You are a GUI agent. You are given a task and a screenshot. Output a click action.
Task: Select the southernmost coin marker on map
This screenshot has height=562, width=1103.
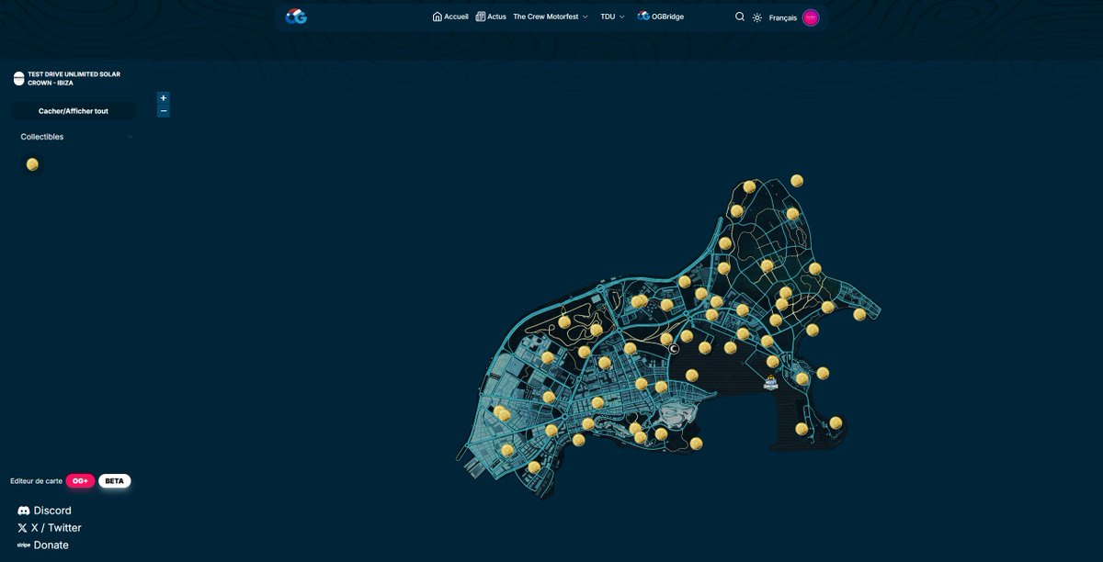click(x=534, y=467)
